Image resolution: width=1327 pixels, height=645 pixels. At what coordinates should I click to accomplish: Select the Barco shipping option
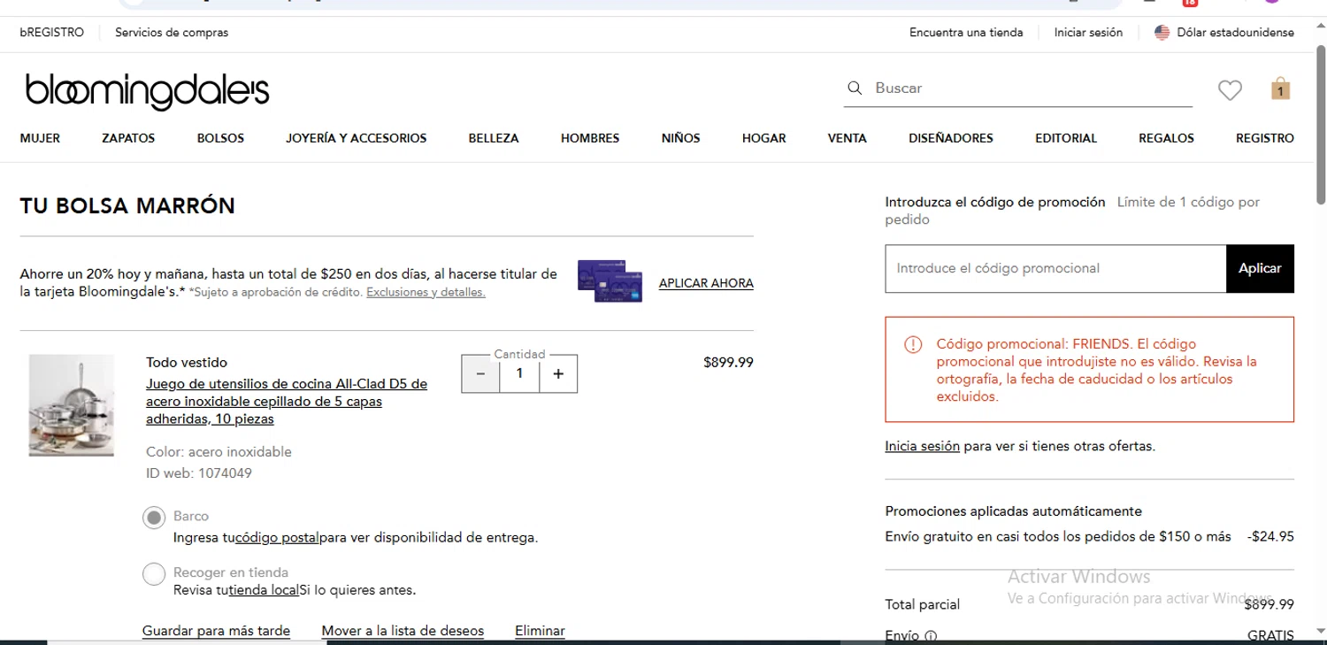tap(154, 518)
